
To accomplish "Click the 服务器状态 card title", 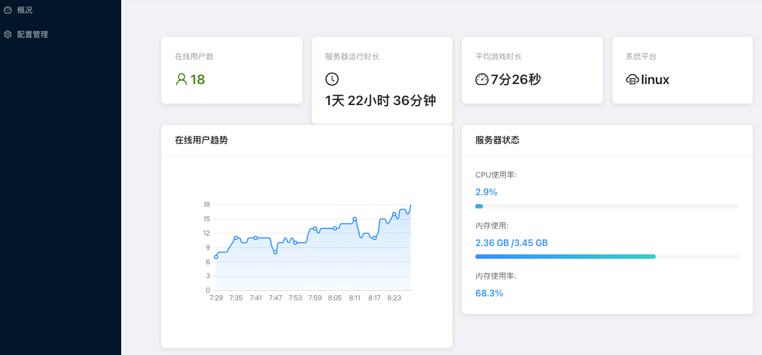I will pos(497,140).
